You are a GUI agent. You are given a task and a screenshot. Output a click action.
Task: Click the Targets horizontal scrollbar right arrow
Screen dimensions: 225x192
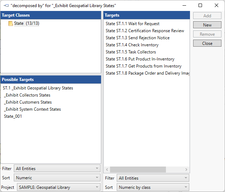point(186,170)
